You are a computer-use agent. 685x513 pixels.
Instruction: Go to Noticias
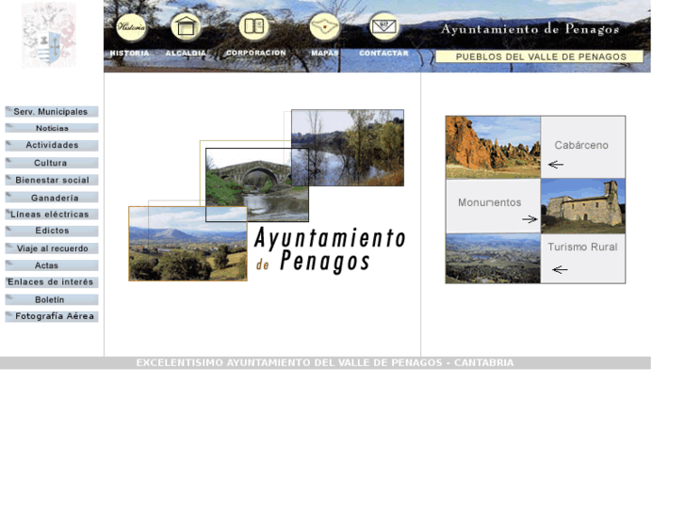pos(52,128)
